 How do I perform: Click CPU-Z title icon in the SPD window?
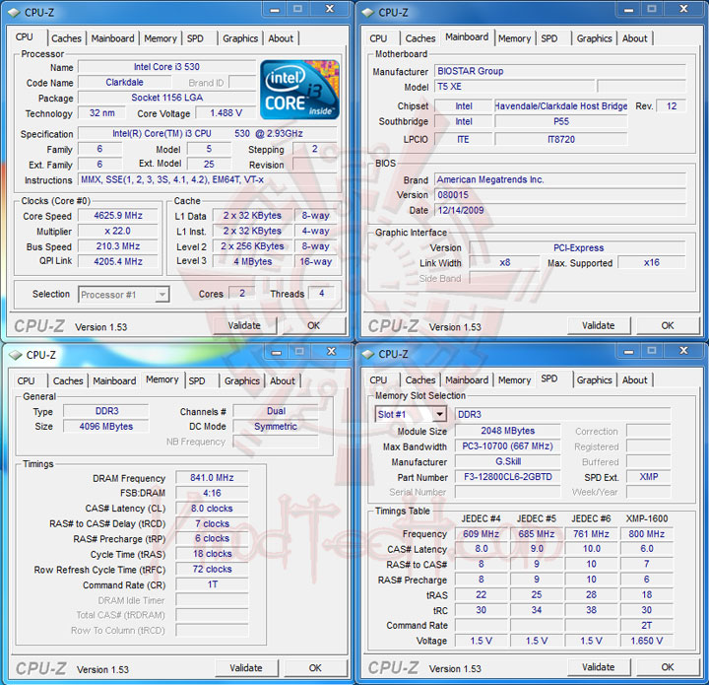click(367, 354)
